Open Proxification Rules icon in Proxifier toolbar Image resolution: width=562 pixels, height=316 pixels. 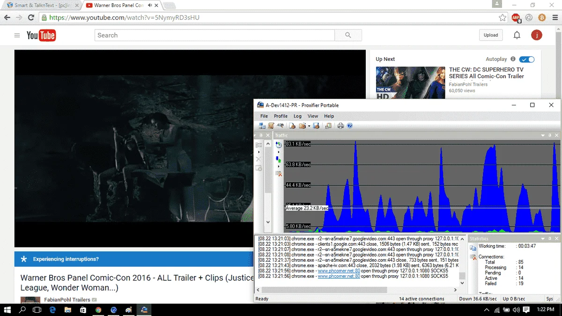(x=271, y=125)
